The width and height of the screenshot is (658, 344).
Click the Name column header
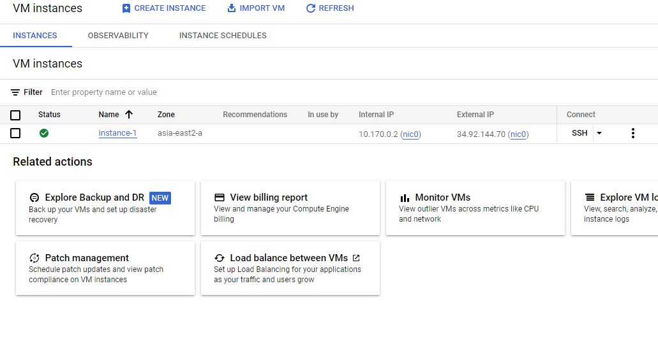point(108,115)
